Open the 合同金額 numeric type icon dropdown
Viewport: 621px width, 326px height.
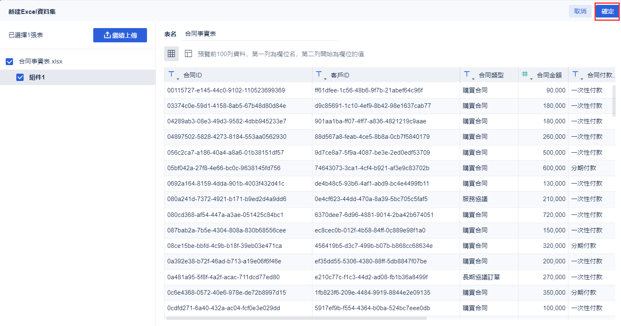click(x=527, y=75)
